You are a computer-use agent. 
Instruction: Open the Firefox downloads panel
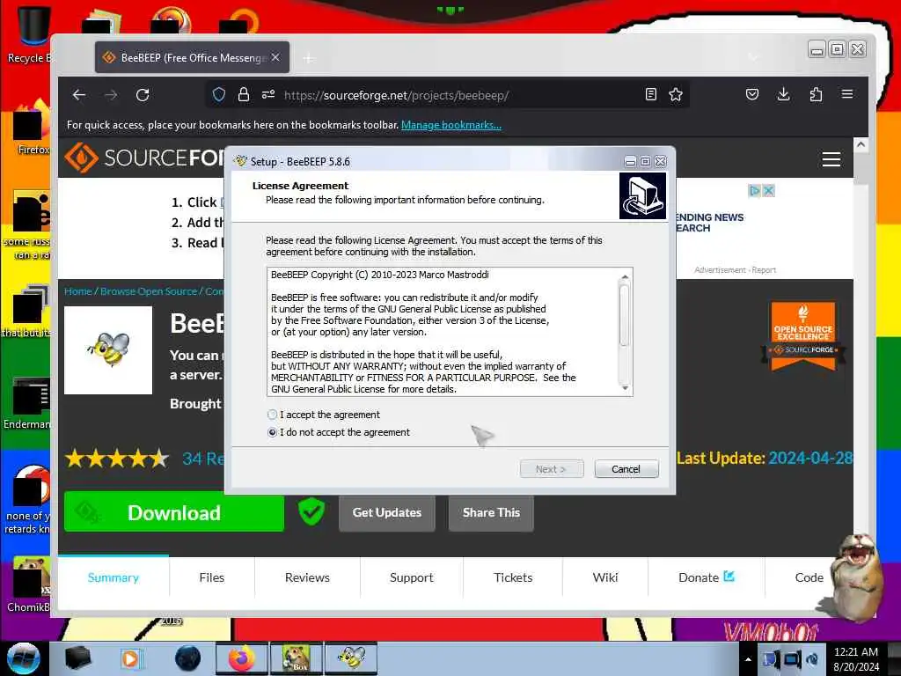[783, 95]
